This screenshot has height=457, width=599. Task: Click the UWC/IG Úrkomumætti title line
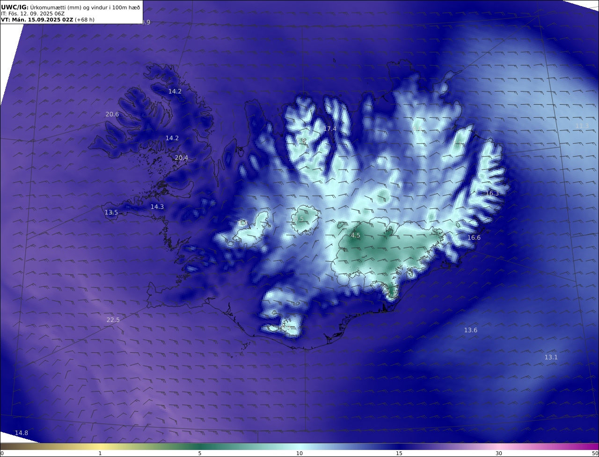coord(71,7)
